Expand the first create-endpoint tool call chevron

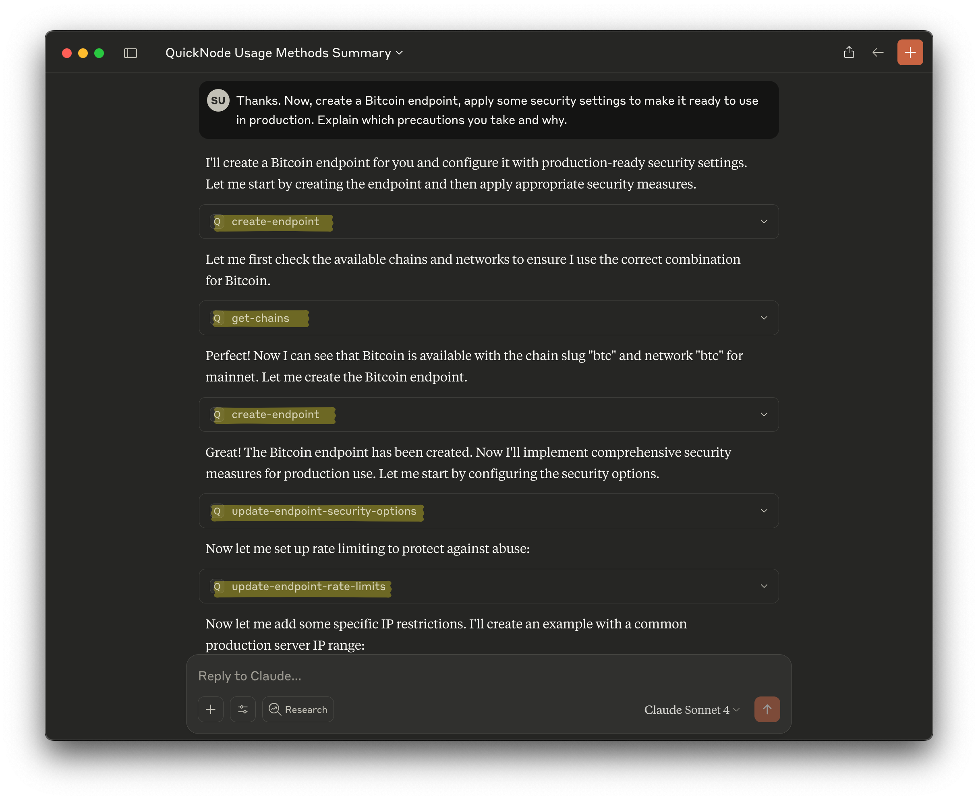tap(764, 222)
